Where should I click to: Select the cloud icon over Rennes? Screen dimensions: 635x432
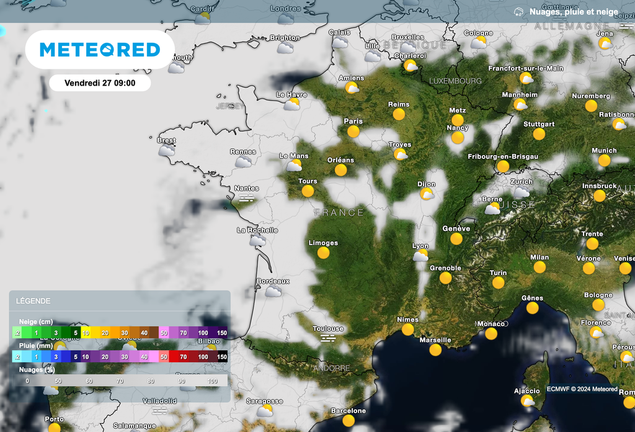243,162
